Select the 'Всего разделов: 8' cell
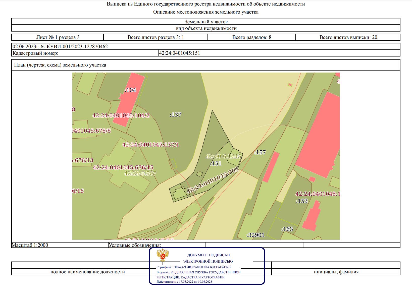Screen dimensions: 412x300 click(251, 37)
